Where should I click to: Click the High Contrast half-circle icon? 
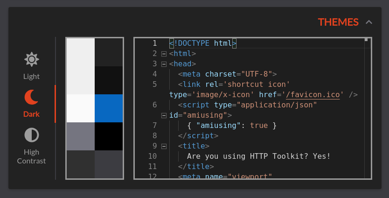tap(32, 135)
